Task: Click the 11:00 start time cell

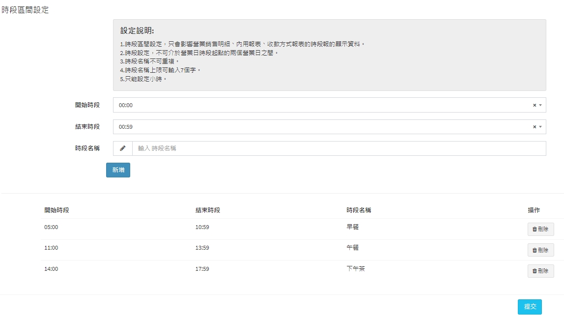Action: click(x=51, y=248)
